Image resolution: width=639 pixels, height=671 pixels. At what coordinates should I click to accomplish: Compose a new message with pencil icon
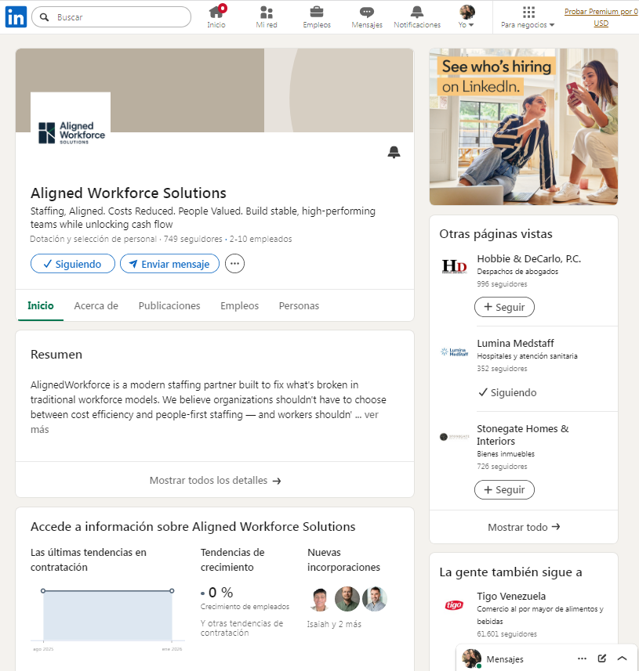tap(602, 658)
